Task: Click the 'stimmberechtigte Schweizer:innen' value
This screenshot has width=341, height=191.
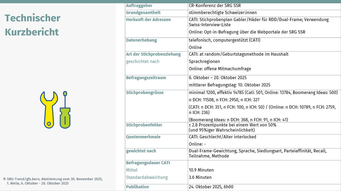Action: click(x=223, y=13)
